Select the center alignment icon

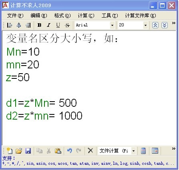pyautogui.click(x=19, y=25)
